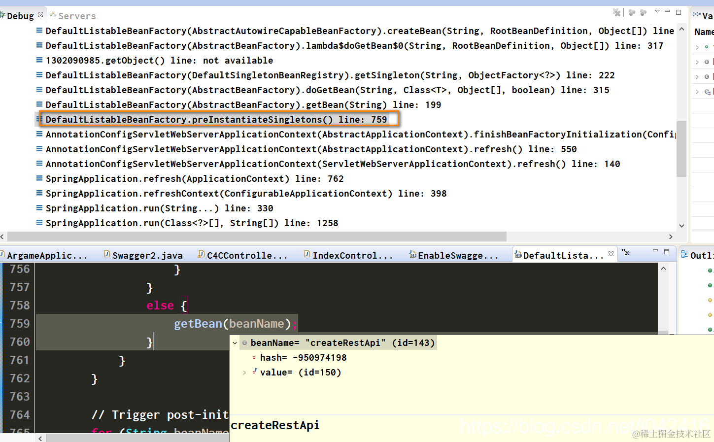Open the Outline view tab

[x=697, y=255]
